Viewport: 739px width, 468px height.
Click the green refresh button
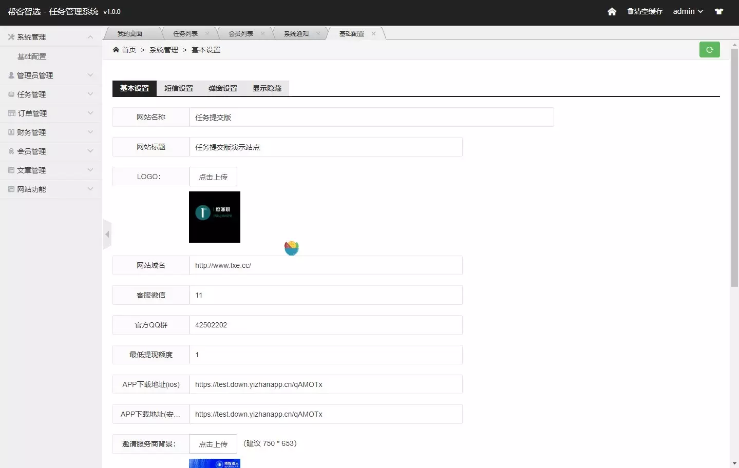coord(709,50)
